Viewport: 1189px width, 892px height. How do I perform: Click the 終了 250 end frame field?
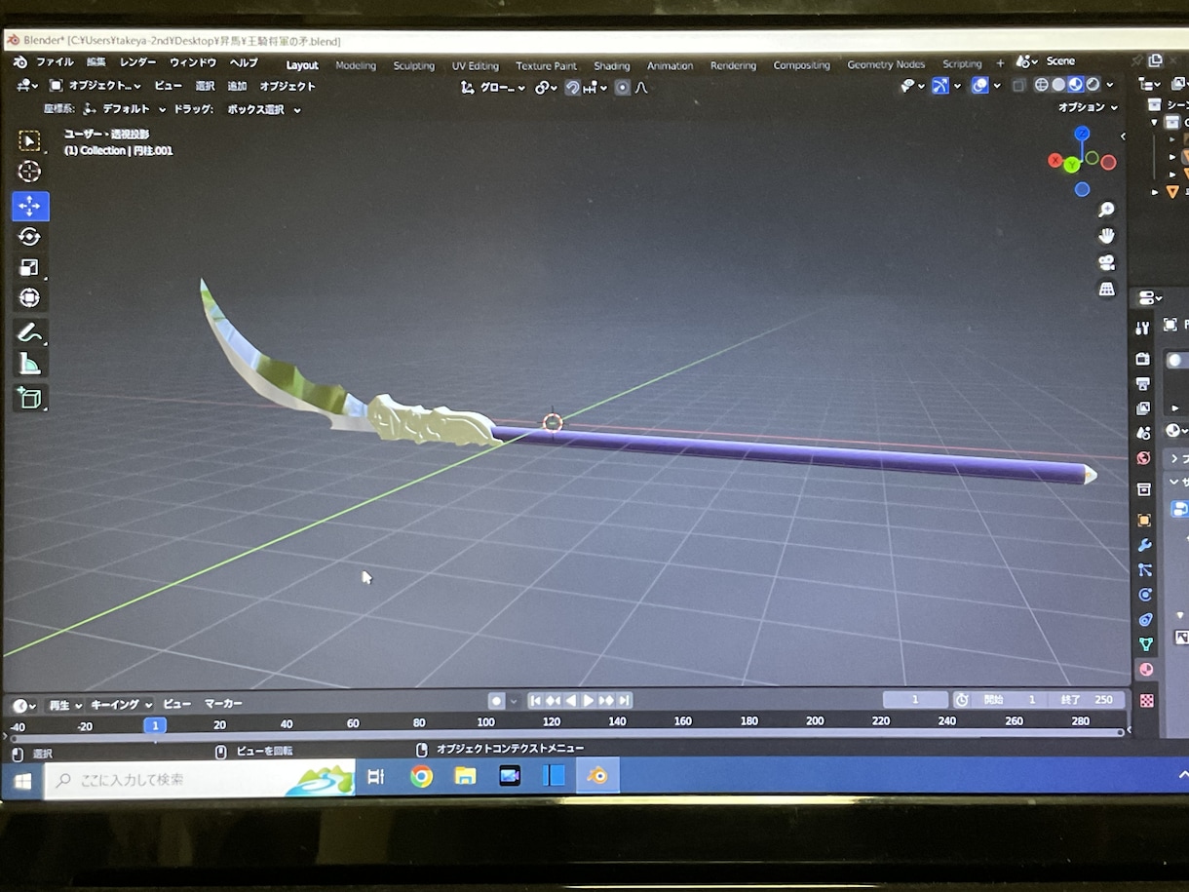click(x=1086, y=700)
